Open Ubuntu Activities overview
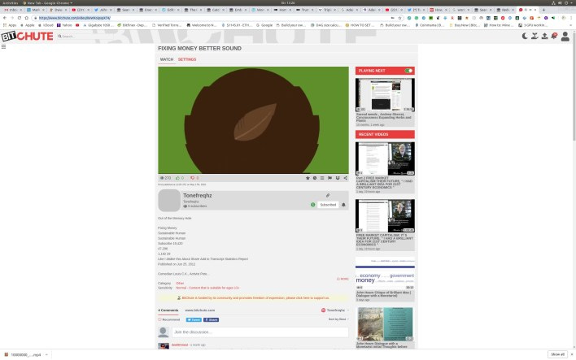Viewport: 576px width, 360px height. [10, 2]
